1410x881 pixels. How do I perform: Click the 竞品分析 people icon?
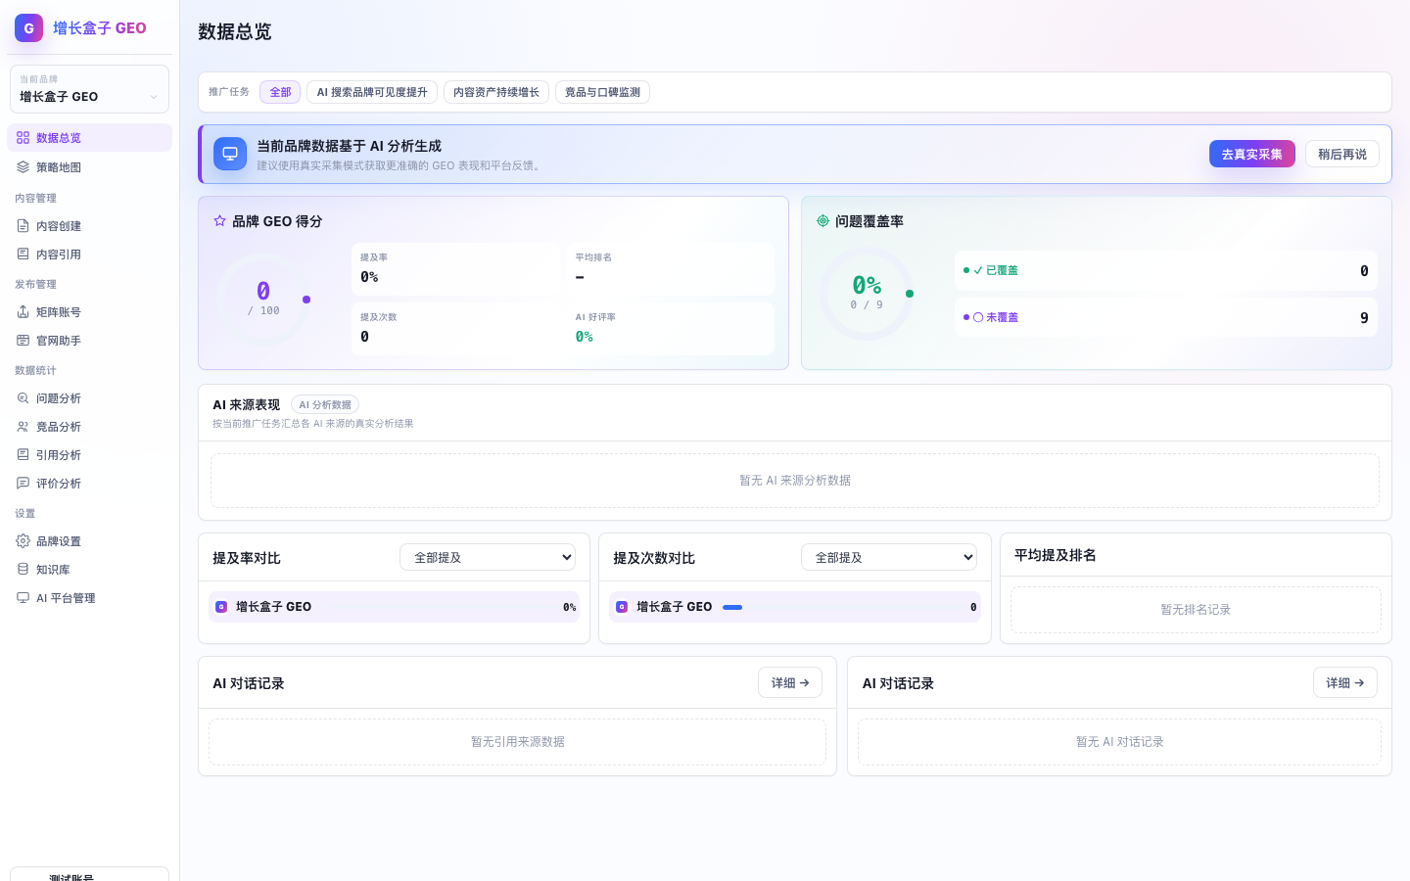(x=23, y=427)
